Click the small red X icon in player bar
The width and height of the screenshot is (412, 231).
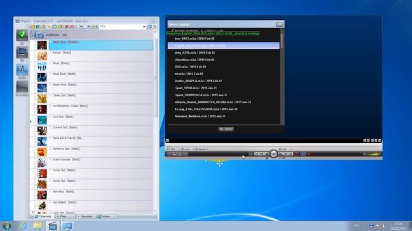click(x=308, y=154)
